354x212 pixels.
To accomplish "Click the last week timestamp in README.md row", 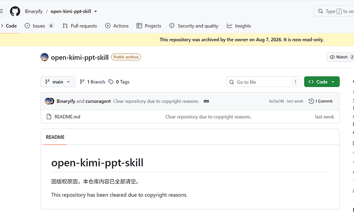I will 324,117.
